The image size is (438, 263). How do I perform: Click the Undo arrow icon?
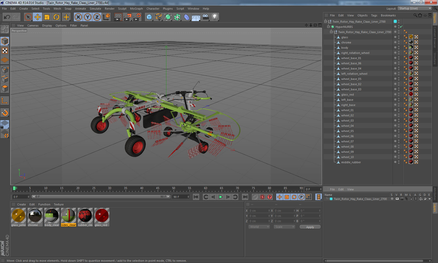(7, 17)
